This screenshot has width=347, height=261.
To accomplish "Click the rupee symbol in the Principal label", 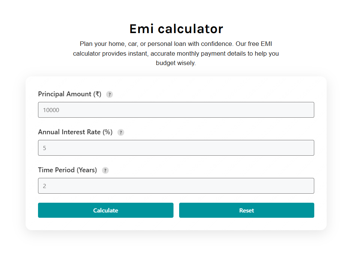I will click(97, 94).
